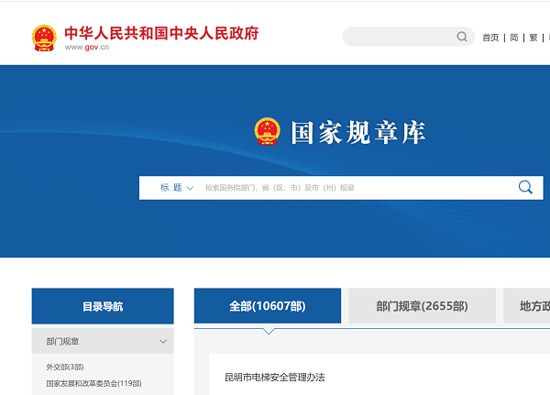Click the 国家规章库 banner title
The height and width of the screenshot is (395, 550).
358,133
